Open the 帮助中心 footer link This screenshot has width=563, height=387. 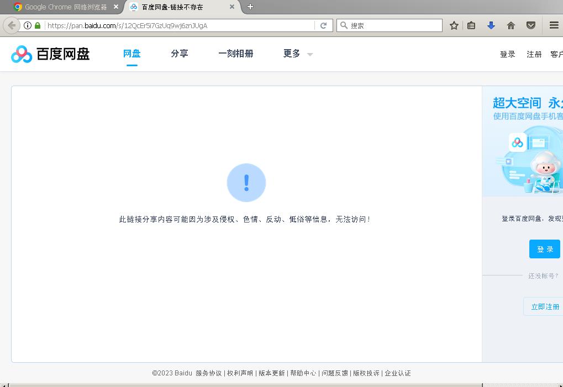tap(303, 373)
